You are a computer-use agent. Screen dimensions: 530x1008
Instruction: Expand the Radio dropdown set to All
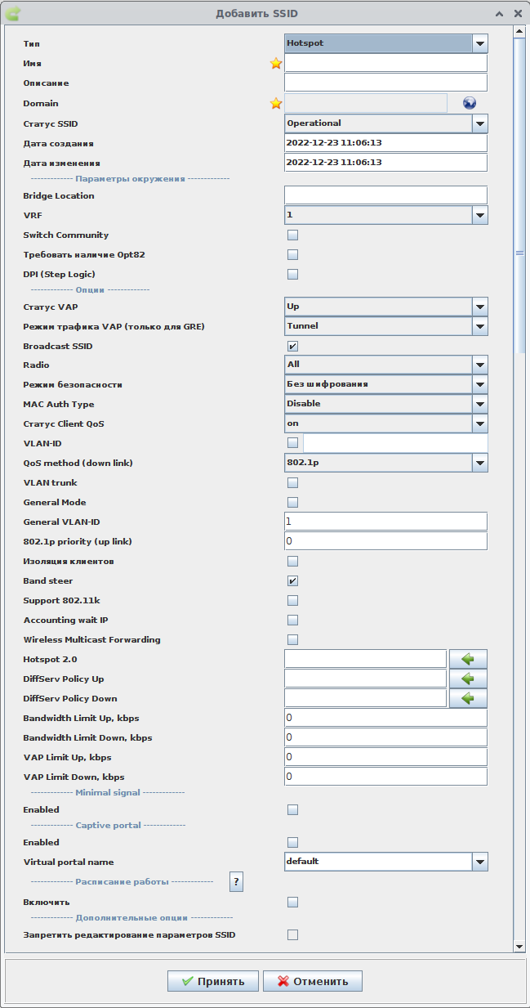pyautogui.click(x=480, y=365)
